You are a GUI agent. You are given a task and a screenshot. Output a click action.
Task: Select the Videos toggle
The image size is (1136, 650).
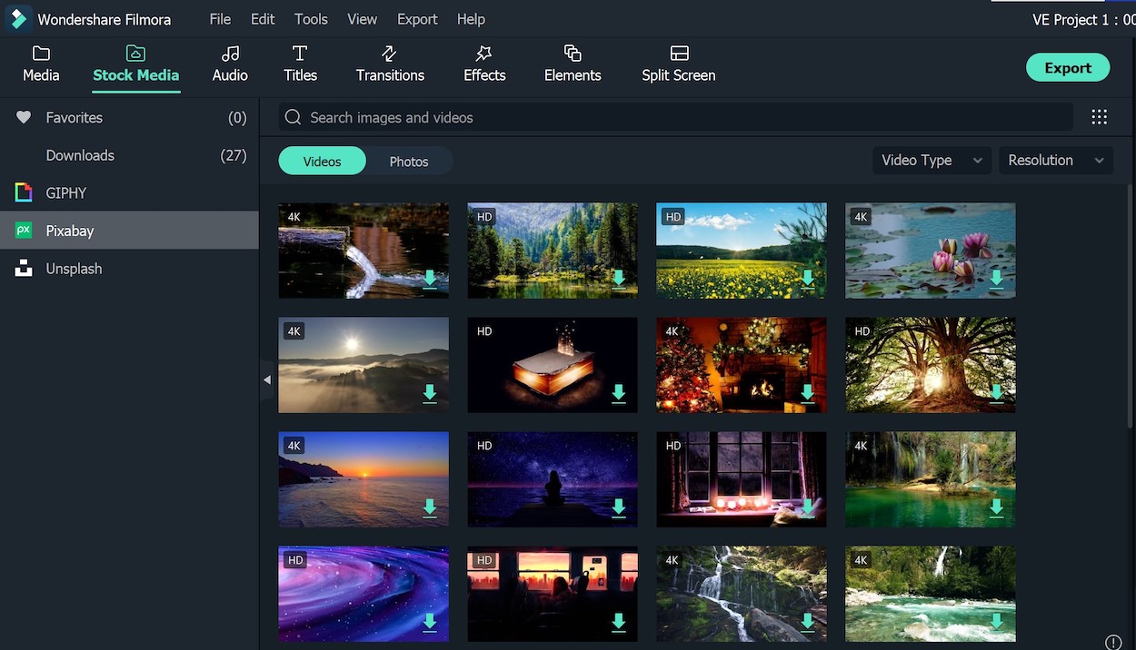pyautogui.click(x=322, y=162)
